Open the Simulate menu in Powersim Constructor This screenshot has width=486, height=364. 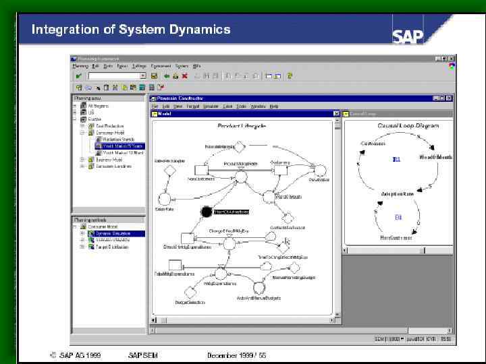(x=211, y=107)
